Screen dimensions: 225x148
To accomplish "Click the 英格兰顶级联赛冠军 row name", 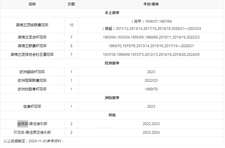I will [x=32, y=25].
